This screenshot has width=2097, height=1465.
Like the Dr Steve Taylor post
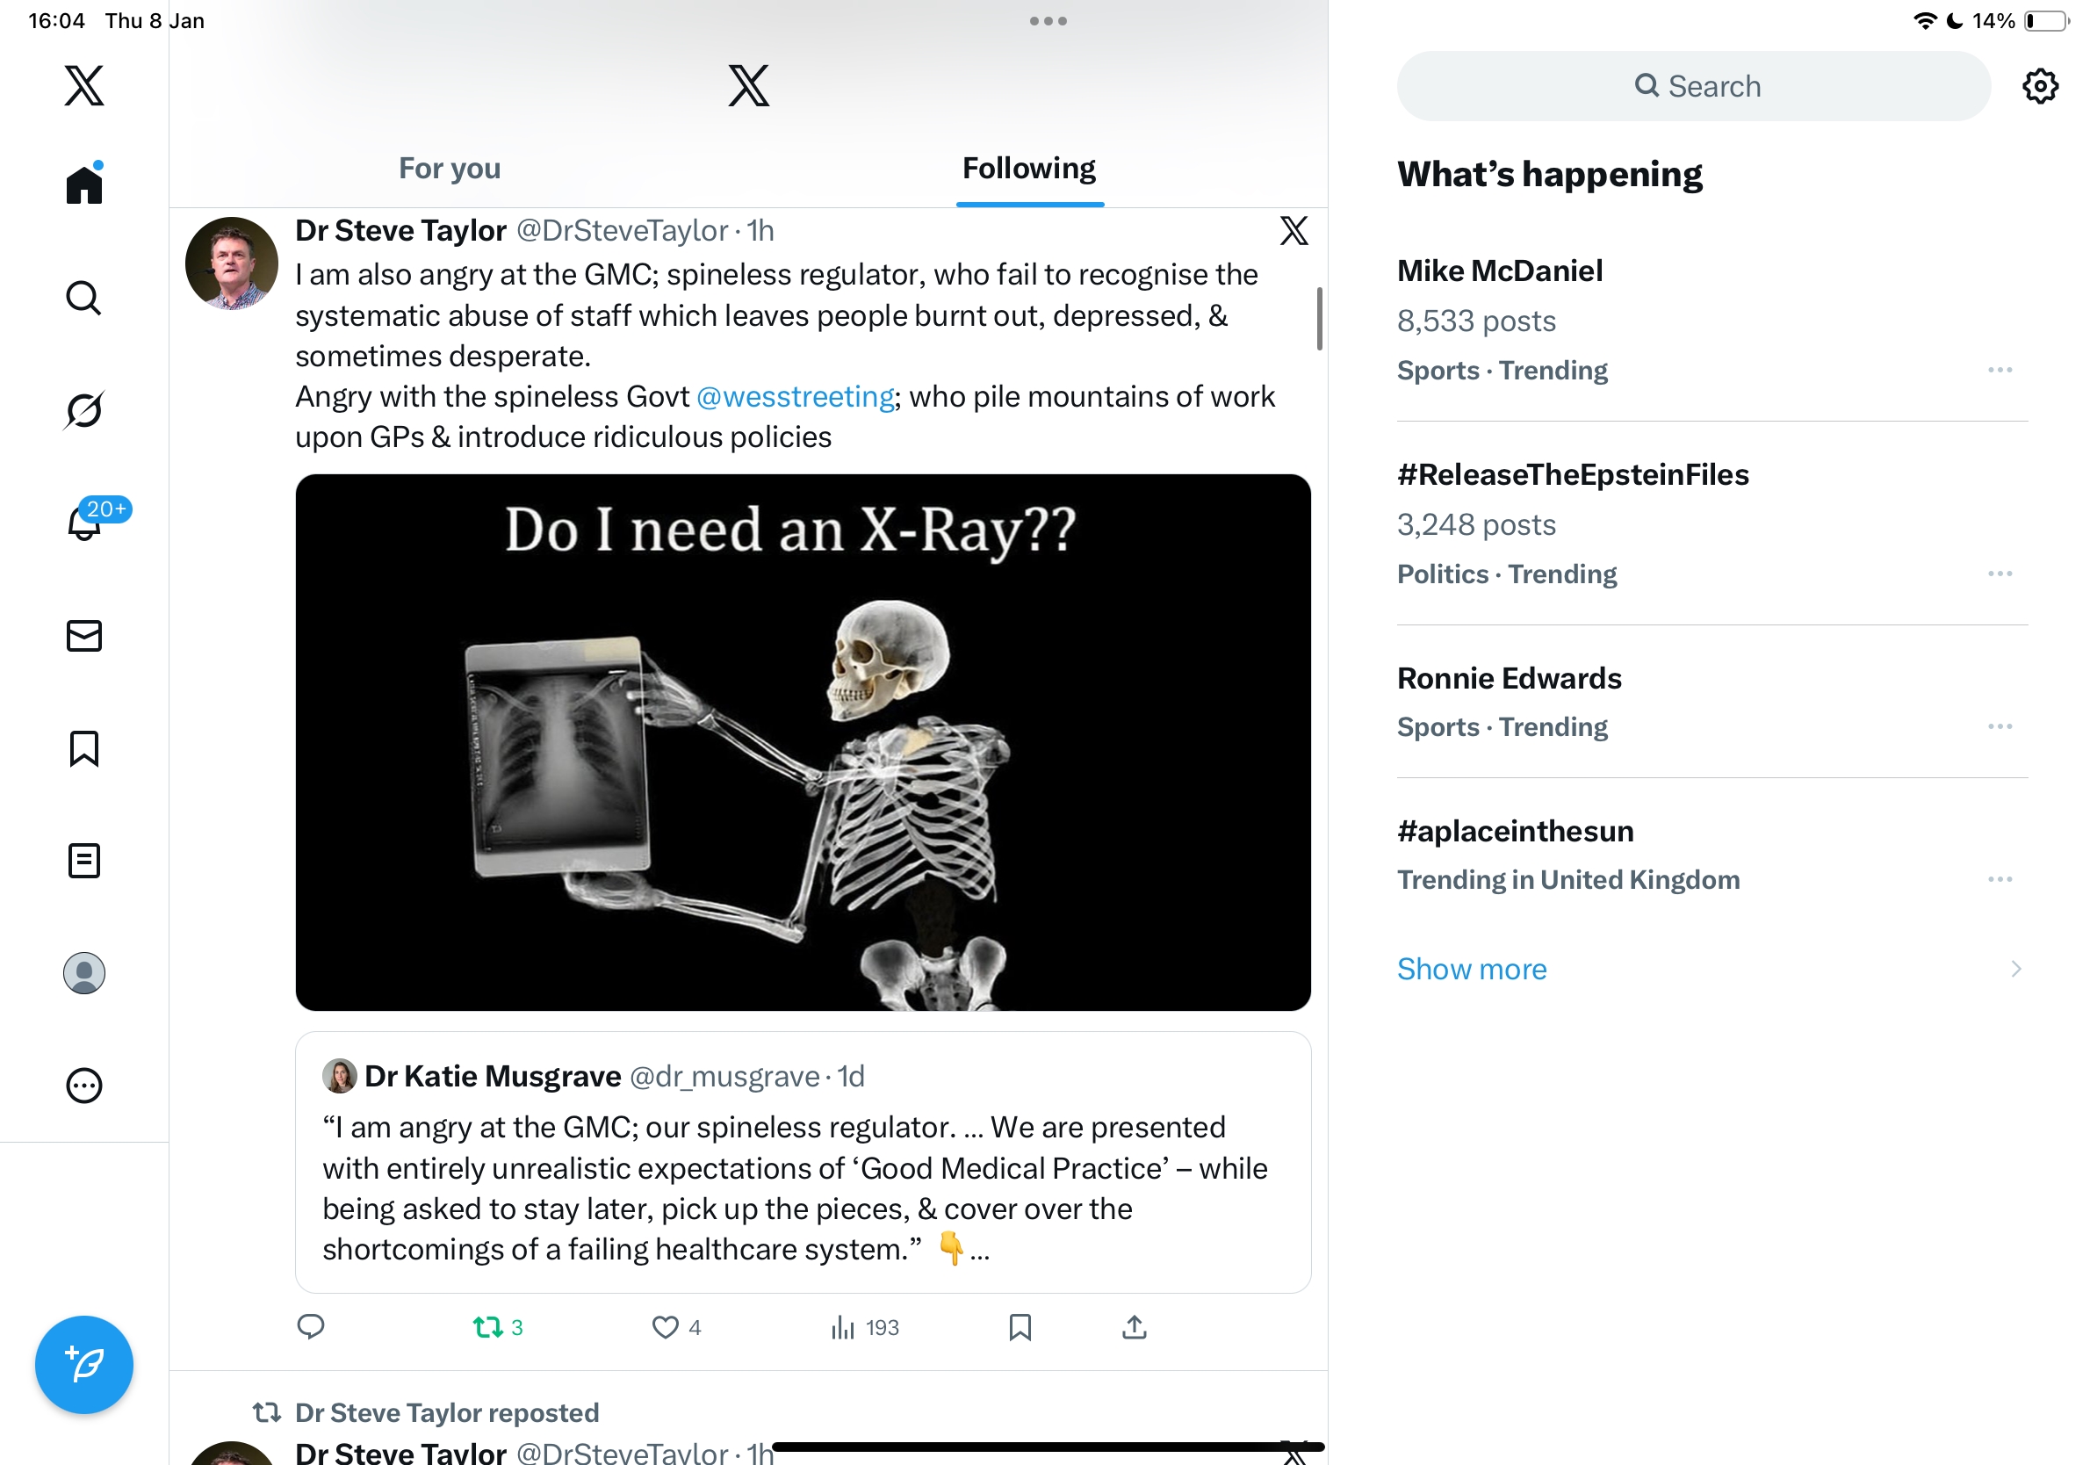(666, 1327)
